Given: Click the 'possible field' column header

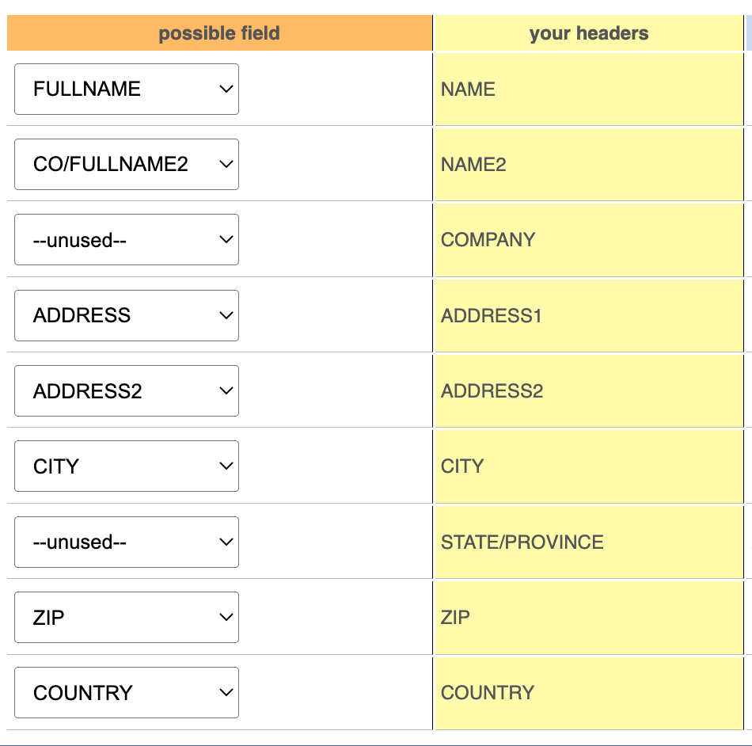Looking at the screenshot, I should tap(219, 33).
